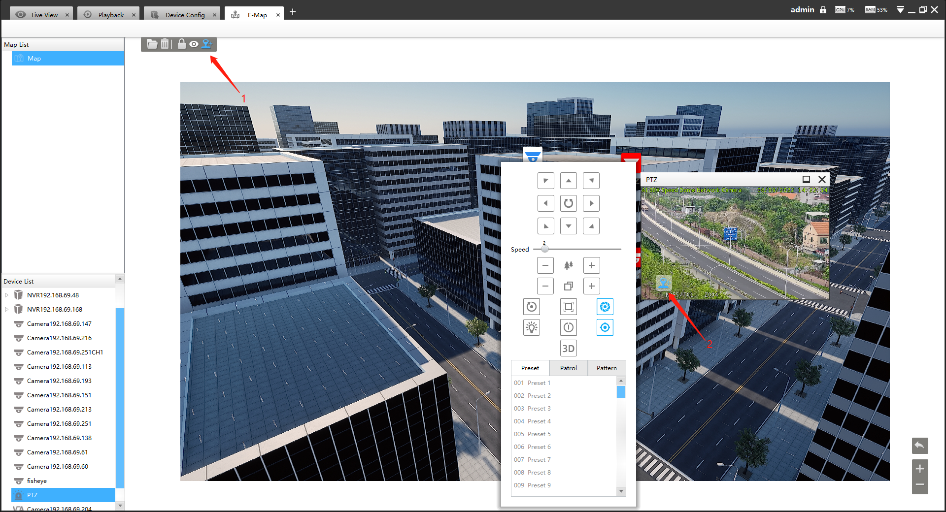This screenshot has height=512, width=946.
Task: Click the return arrow on map
Action: [919, 446]
